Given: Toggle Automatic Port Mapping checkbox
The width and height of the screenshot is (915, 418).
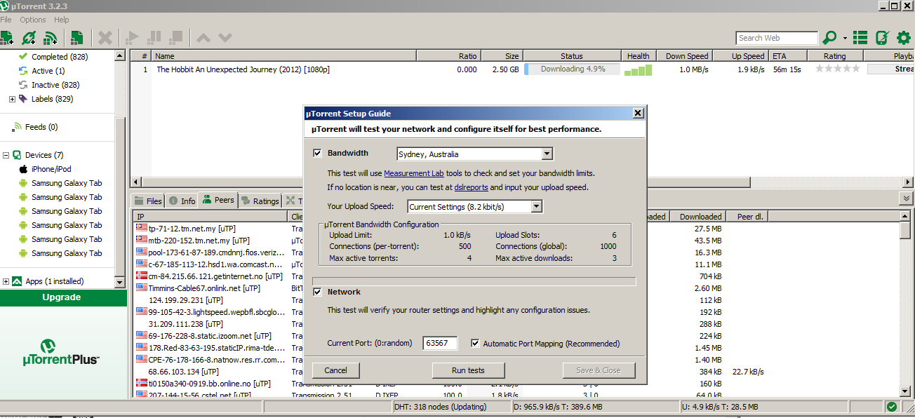Looking at the screenshot, I should point(476,343).
